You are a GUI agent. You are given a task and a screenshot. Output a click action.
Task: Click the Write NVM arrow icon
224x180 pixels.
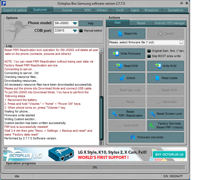pos(158,66)
